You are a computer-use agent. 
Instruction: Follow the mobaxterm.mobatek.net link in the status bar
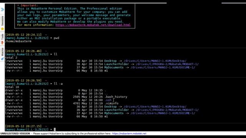[129, 133]
